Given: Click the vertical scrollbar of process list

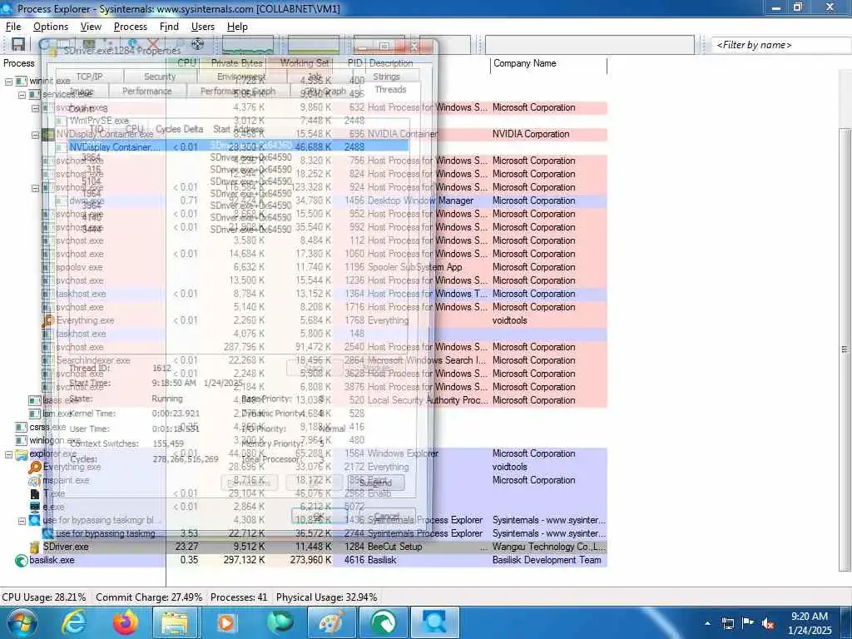Looking at the screenshot, I should [845, 349].
